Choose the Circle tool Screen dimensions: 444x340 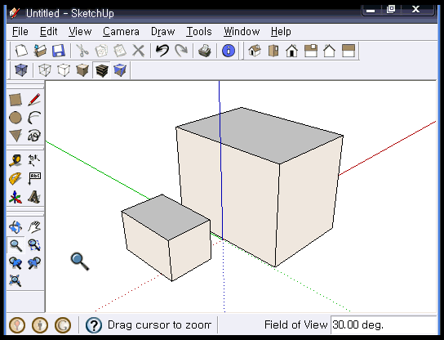click(x=16, y=118)
